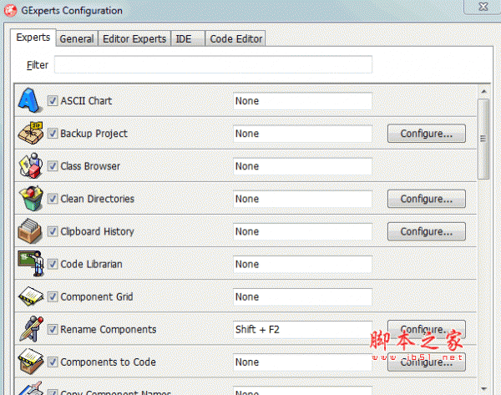The height and width of the screenshot is (395, 501).
Task: Click the "Code Librarian" label
Action: pyautogui.click(x=91, y=264)
